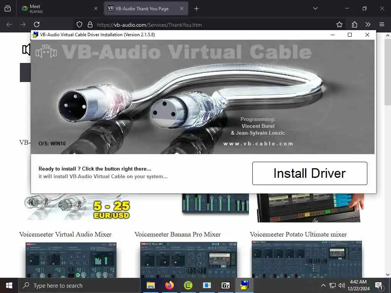Open the browser extensions menu
This screenshot has width=391, height=293.
[x=354, y=24]
